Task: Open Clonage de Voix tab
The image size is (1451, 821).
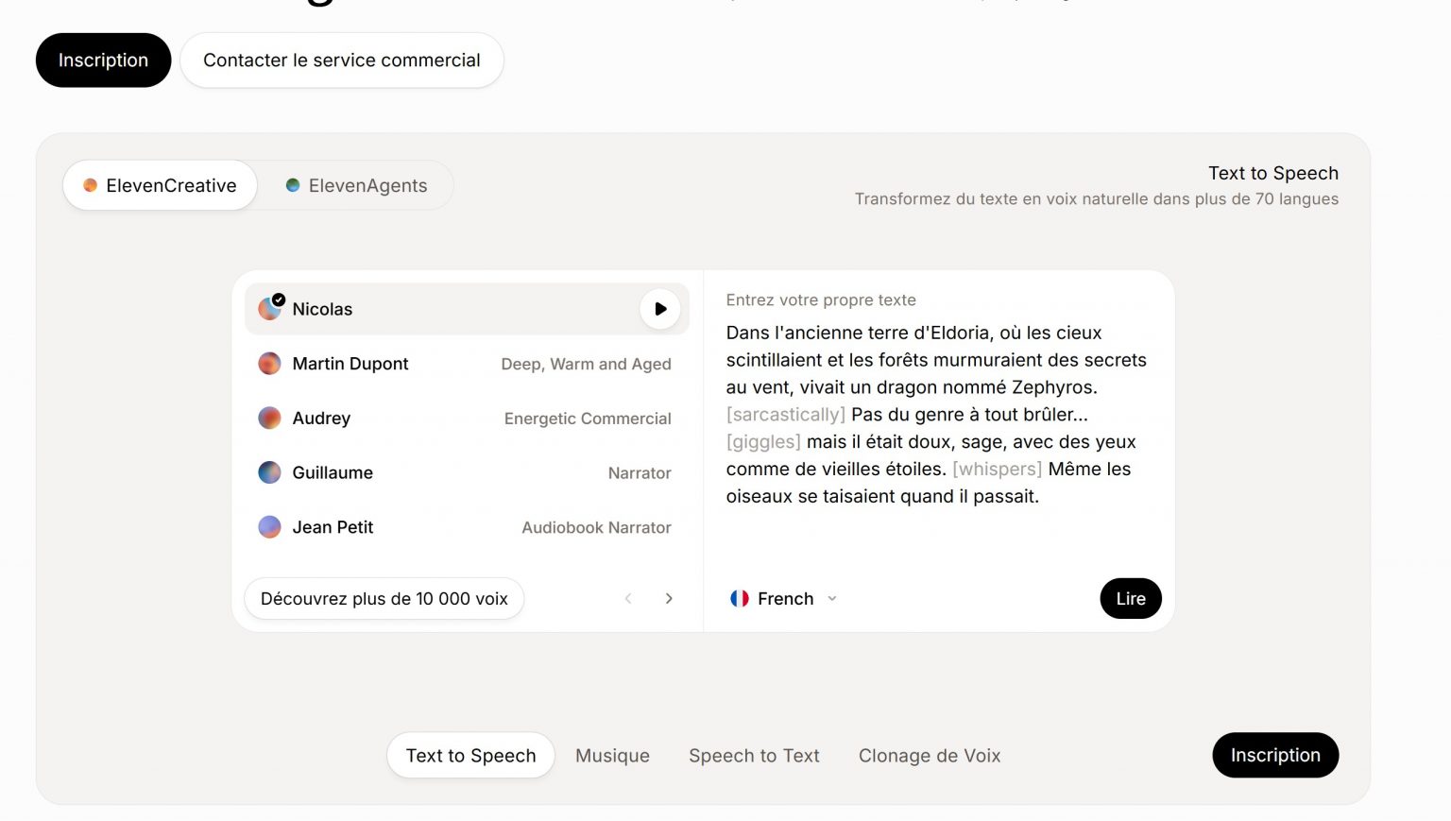Action: point(929,756)
